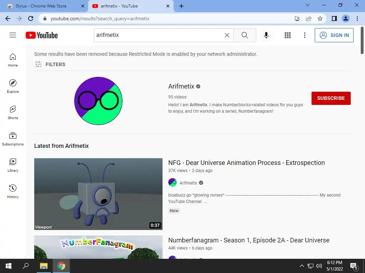Open the Numberfanagram Season 1 Episode 2A title
The height and width of the screenshot is (273, 365).
coord(248,240)
